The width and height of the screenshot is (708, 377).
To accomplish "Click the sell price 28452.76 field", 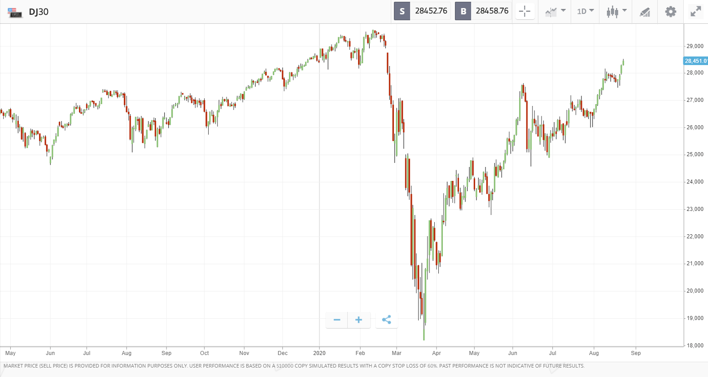I will tap(431, 11).
